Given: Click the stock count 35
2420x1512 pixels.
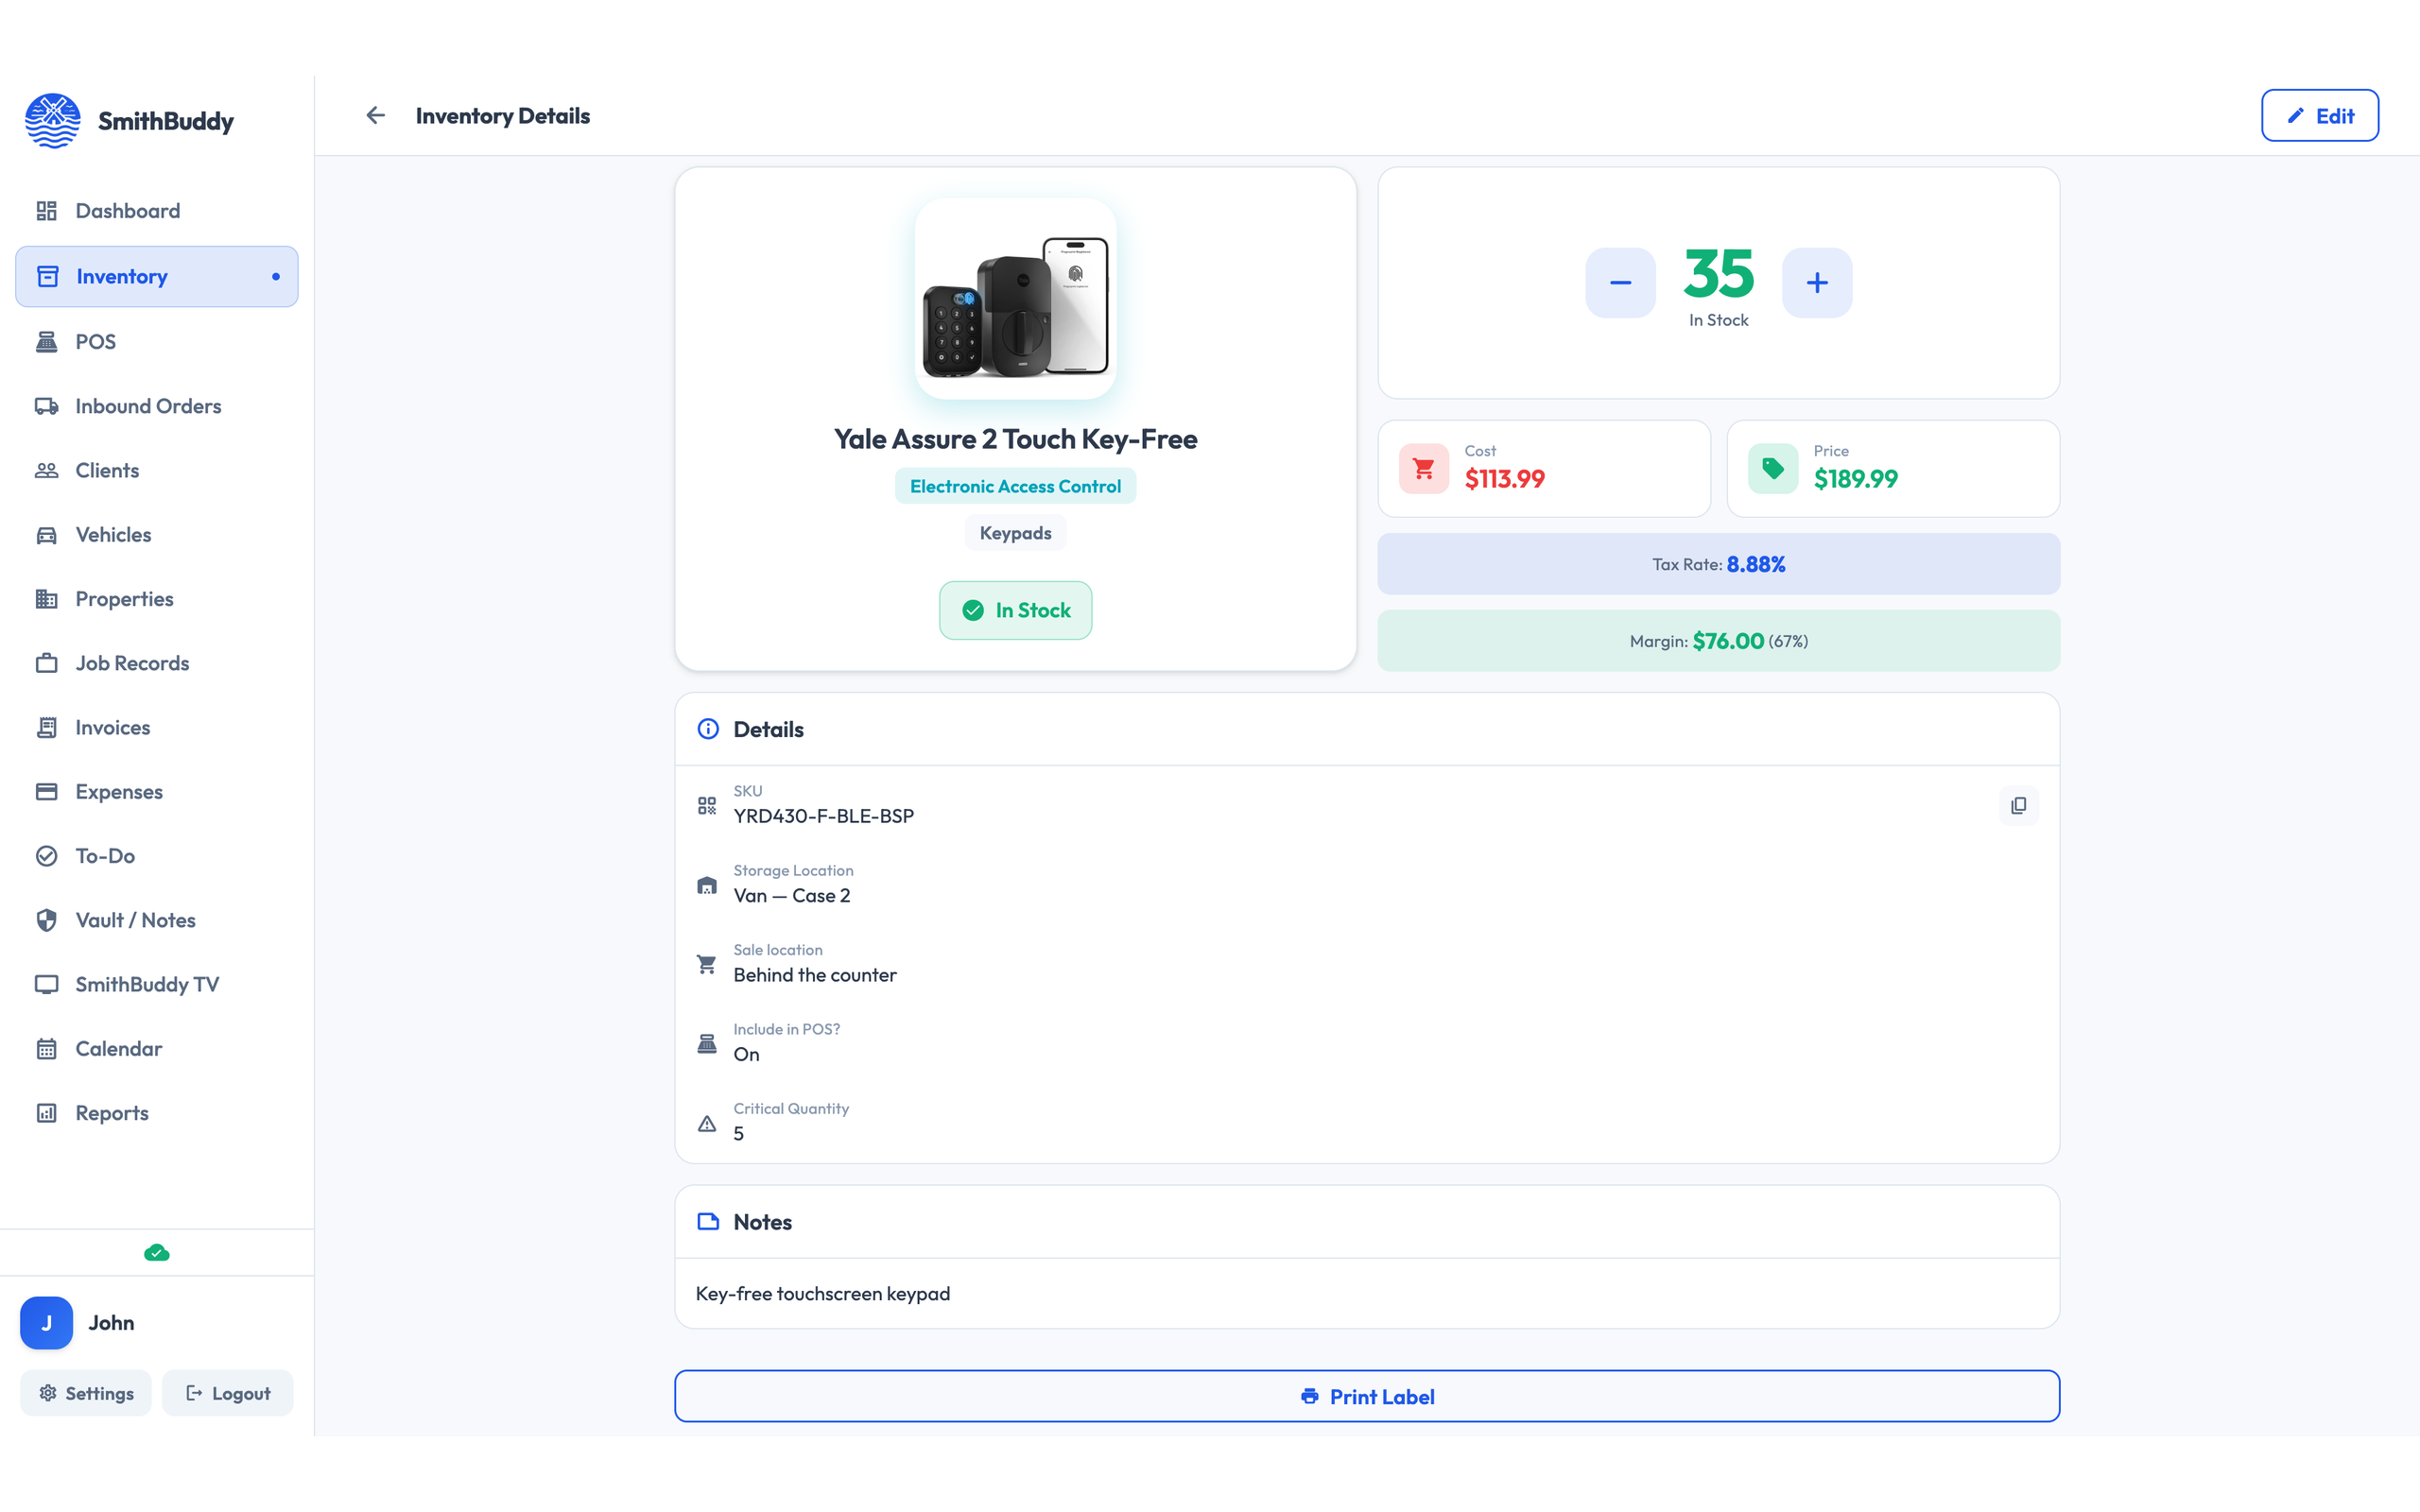Looking at the screenshot, I should coord(1718,273).
